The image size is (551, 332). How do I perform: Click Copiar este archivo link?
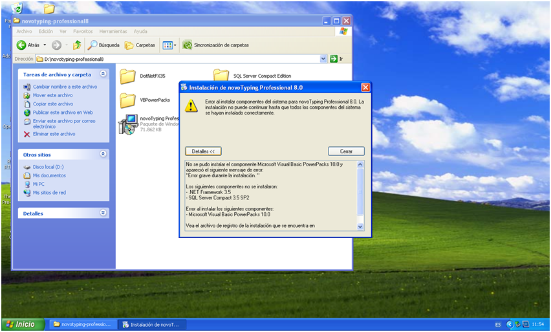pos(53,104)
